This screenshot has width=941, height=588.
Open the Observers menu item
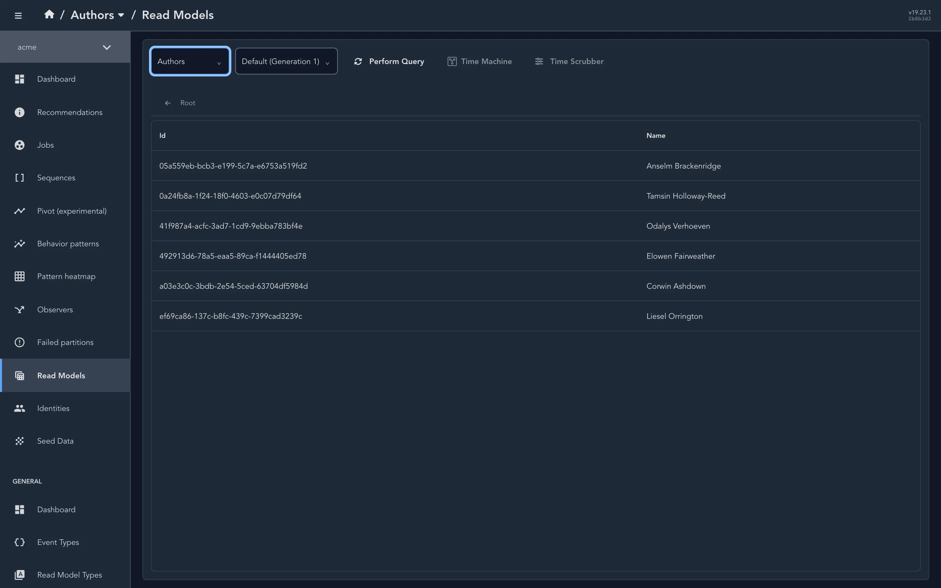tap(65, 310)
